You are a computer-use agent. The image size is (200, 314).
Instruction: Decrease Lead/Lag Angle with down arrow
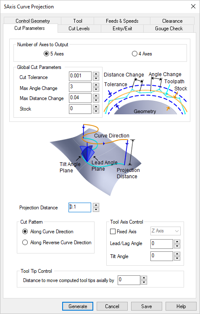tap(177, 246)
